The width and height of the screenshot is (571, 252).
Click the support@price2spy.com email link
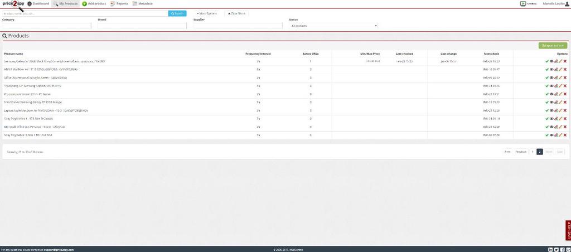tap(59, 250)
